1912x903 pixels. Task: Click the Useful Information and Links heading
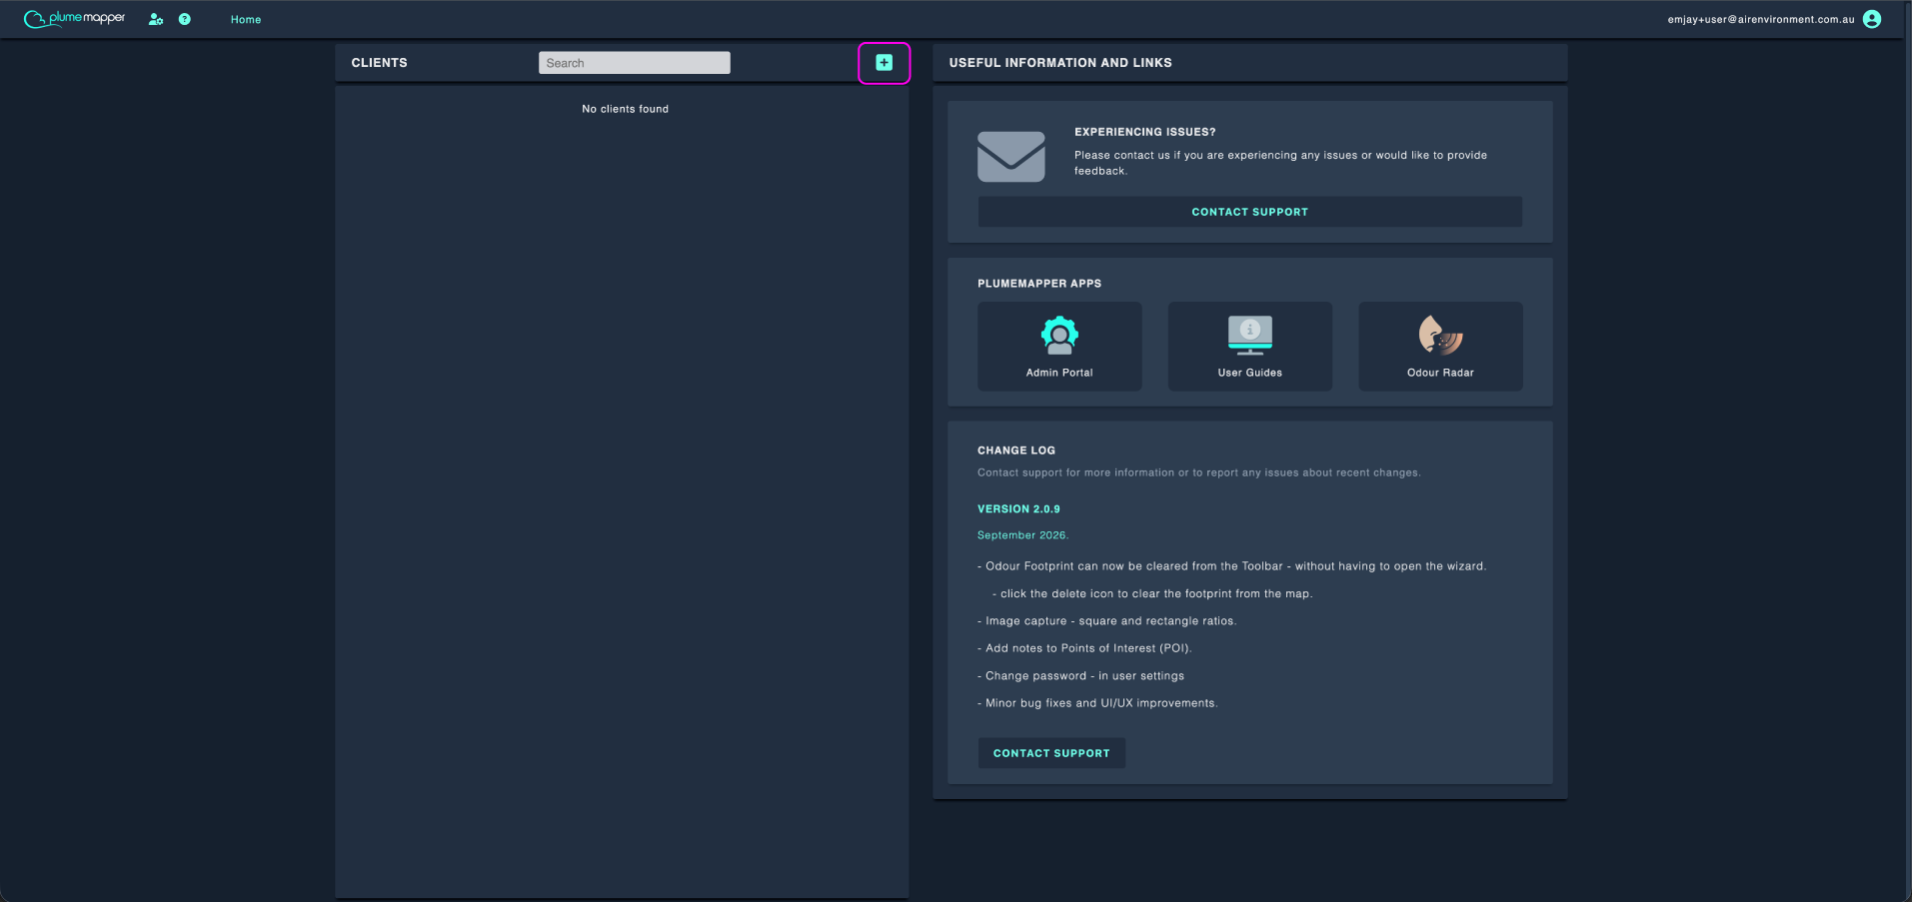point(1060,63)
